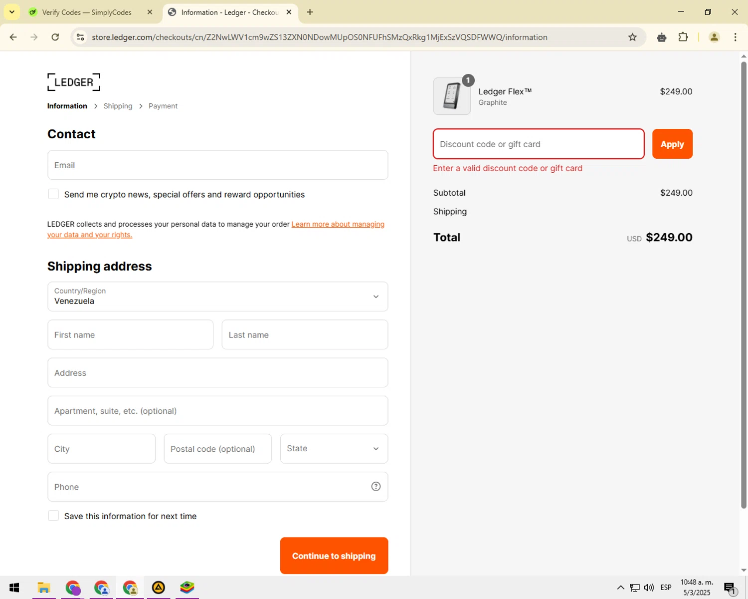Go back with browser back arrow
Viewport: 748px width, 599px height.
13,37
